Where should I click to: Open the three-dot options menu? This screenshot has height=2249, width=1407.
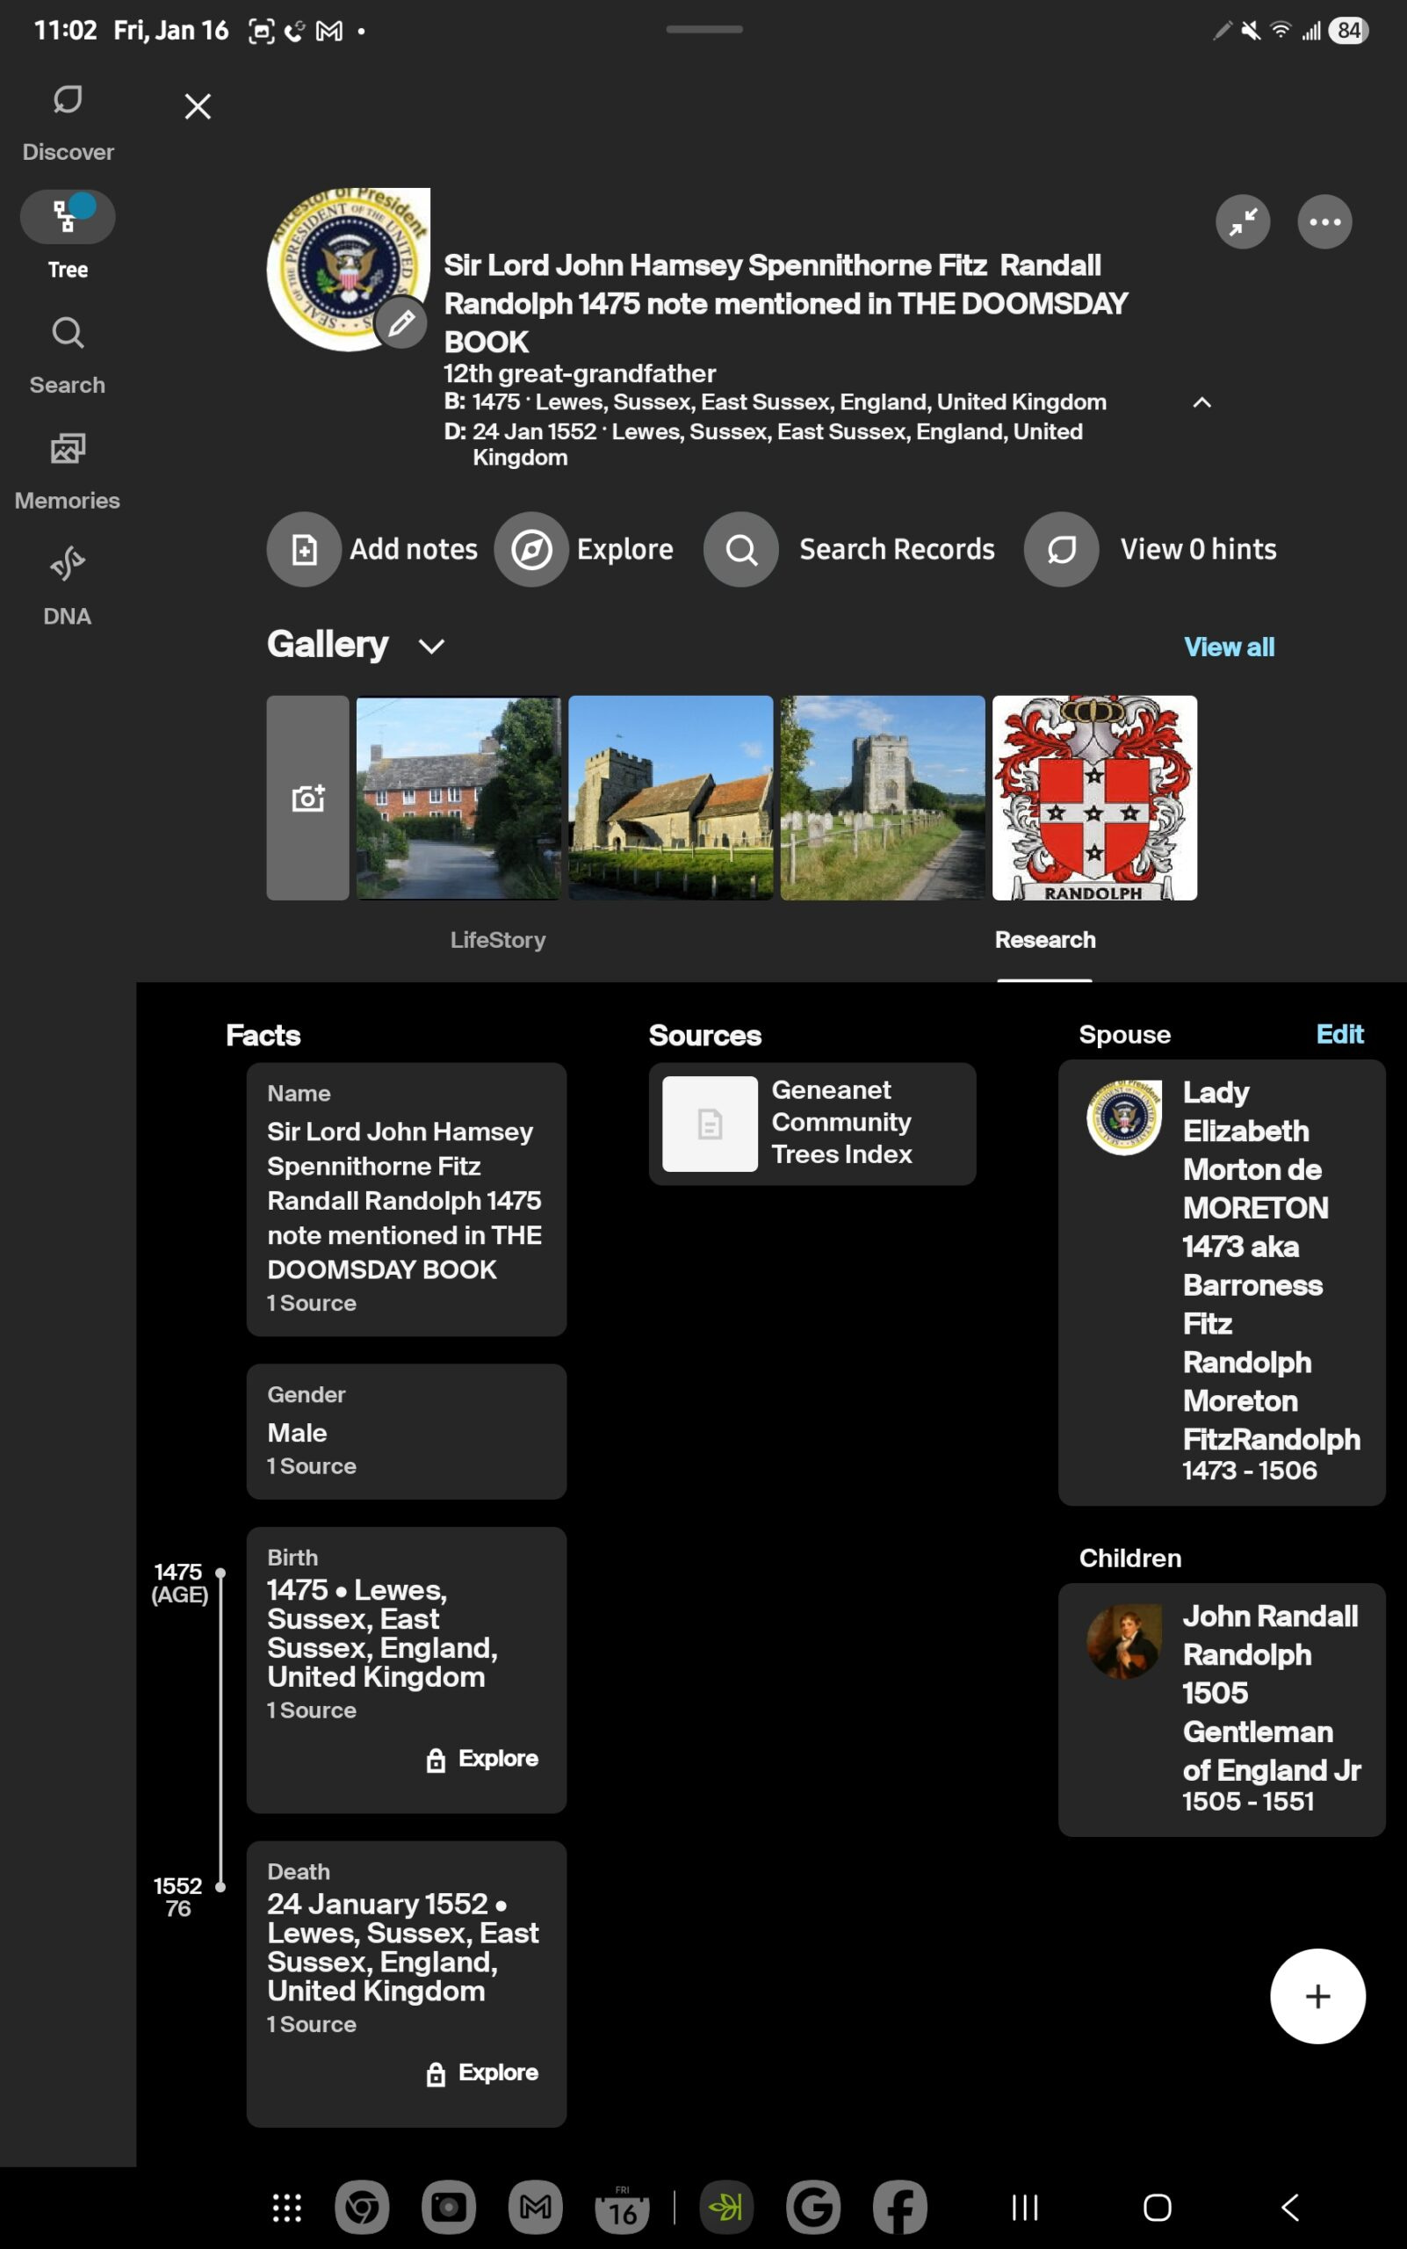[1325, 221]
